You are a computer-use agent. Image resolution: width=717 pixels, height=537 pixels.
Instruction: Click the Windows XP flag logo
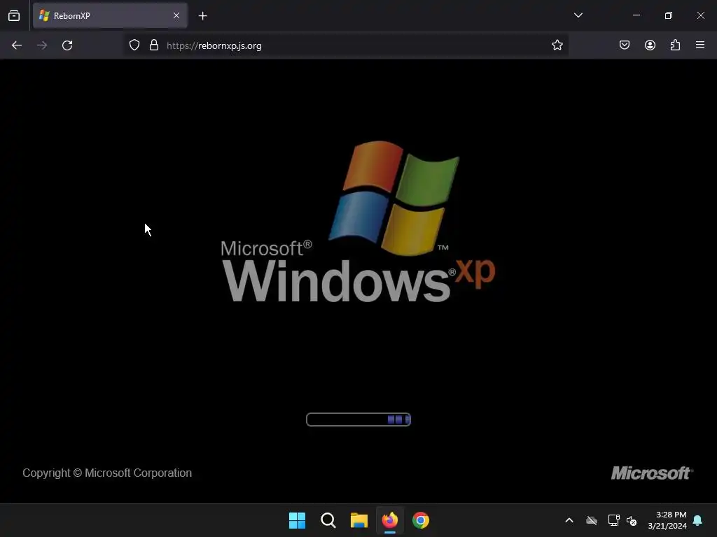[394, 198]
